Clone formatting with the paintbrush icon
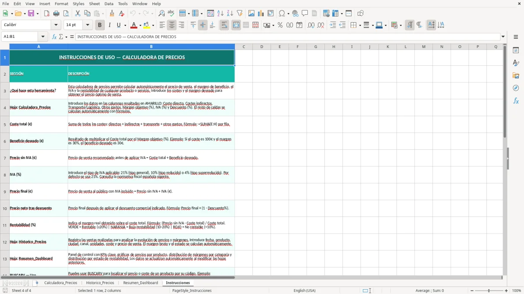 point(112,14)
